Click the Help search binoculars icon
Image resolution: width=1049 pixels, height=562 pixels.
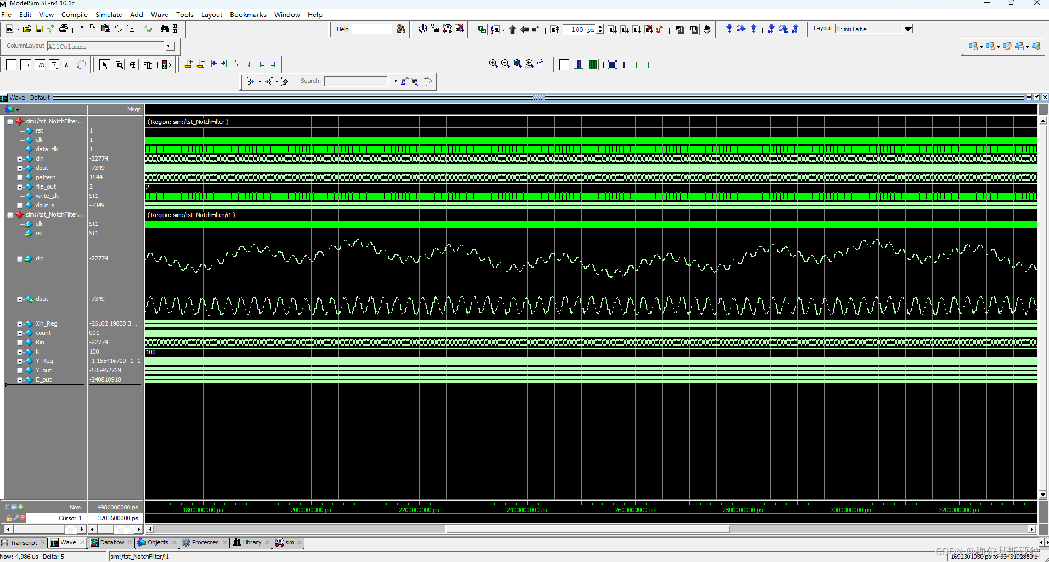coord(401,29)
